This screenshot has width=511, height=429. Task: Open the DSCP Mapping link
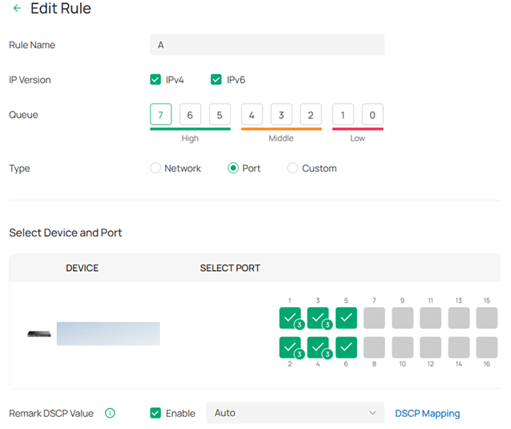(427, 414)
